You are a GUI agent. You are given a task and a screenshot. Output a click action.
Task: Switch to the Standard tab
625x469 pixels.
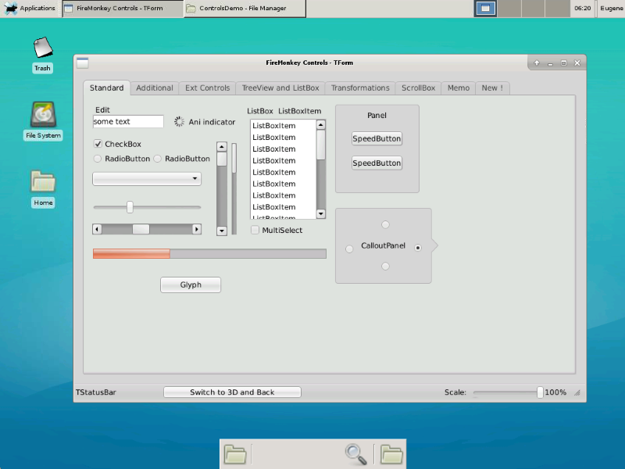click(x=107, y=88)
